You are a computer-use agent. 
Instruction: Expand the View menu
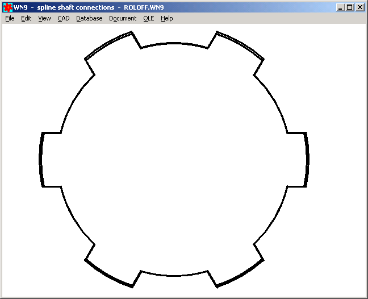[44, 18]
